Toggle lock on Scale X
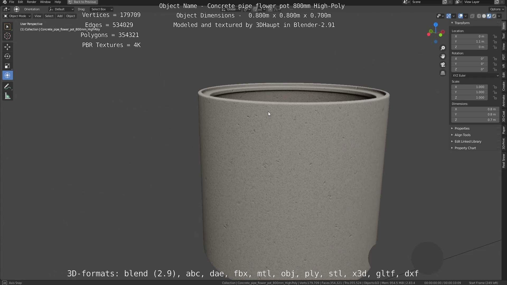507x285 pixels. [495, 87]
